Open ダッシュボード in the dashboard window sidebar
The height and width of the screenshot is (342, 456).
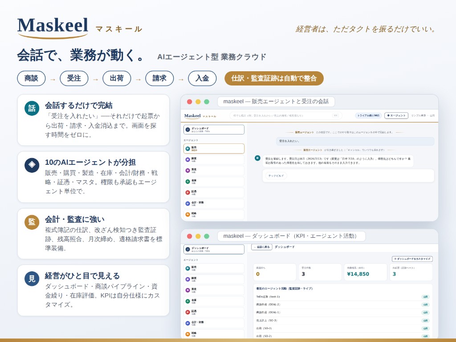(x=214, y=249)
